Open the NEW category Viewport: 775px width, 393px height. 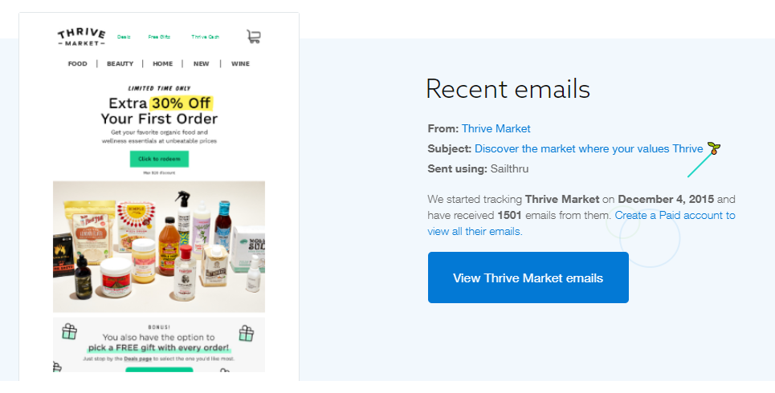(x=201, y=63)
